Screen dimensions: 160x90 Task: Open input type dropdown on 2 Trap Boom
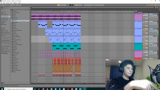[145, 21]
